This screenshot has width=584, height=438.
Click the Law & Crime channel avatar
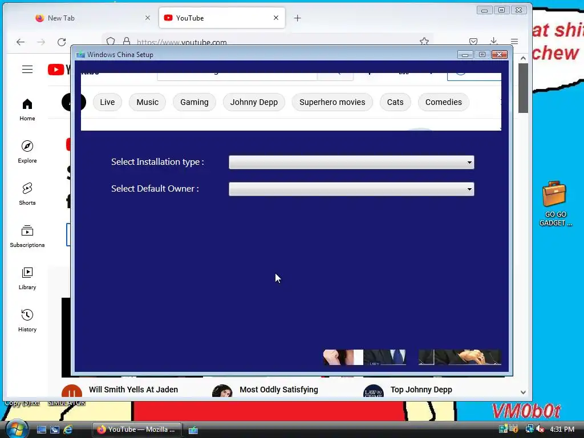(373, 391)
